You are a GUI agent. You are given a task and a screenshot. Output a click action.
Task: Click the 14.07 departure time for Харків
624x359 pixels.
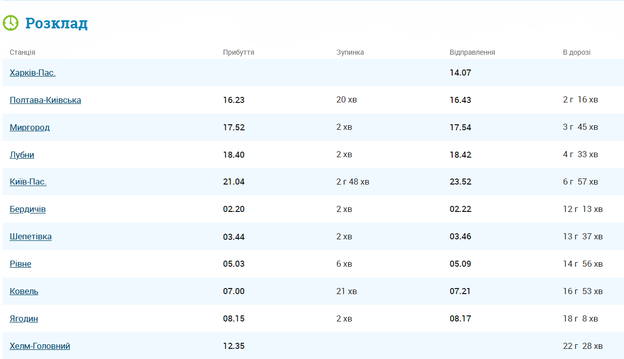click(x=460, y=73)
